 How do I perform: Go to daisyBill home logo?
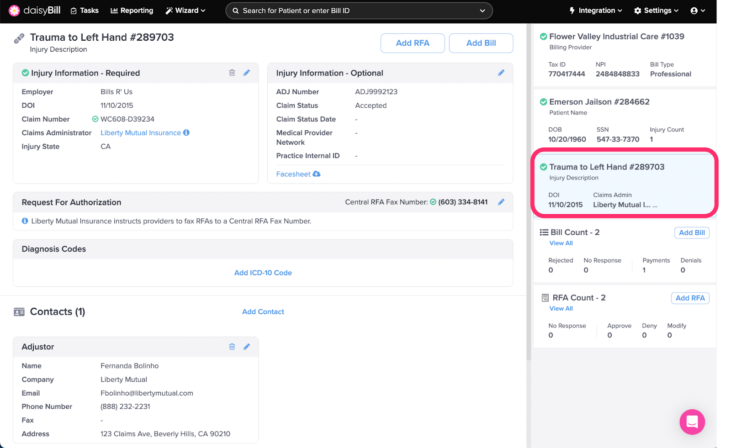35,11
